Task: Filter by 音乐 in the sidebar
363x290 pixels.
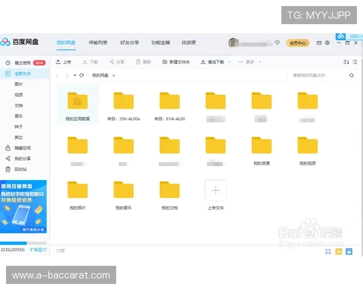Action: pos(19,116)
